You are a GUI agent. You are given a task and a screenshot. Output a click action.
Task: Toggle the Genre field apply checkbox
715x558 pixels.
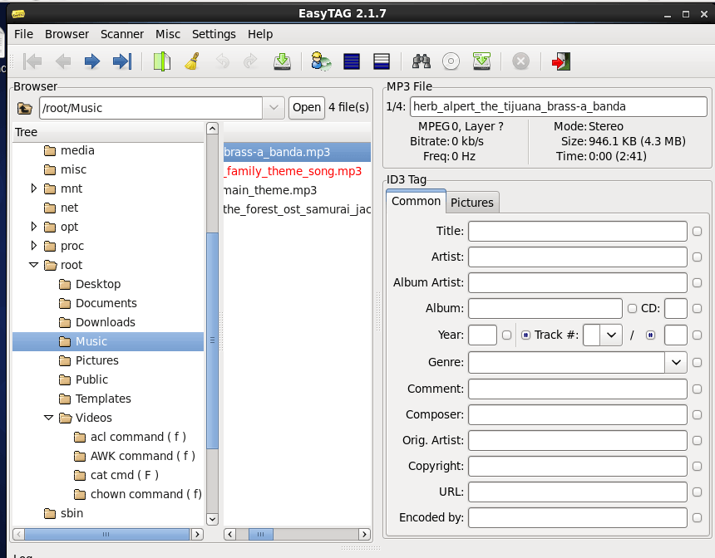click(697, 363)
